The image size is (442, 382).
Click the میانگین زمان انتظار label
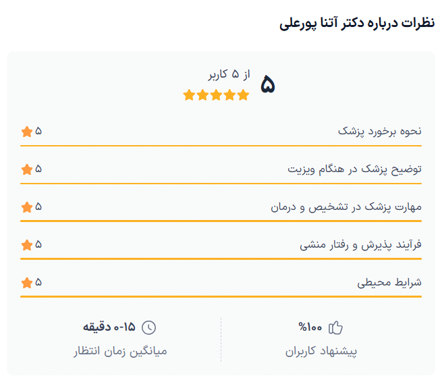click(x=119, y=351)
